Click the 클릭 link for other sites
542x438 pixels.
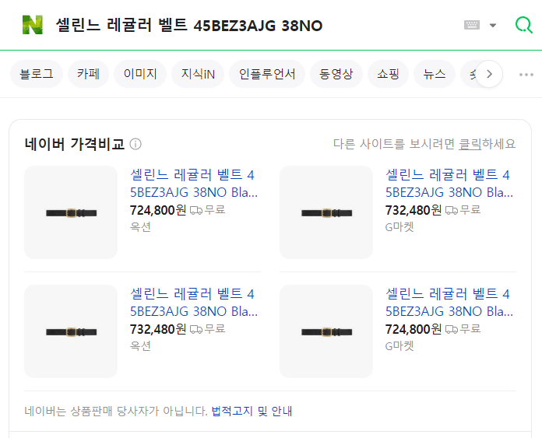coord(470,144)
